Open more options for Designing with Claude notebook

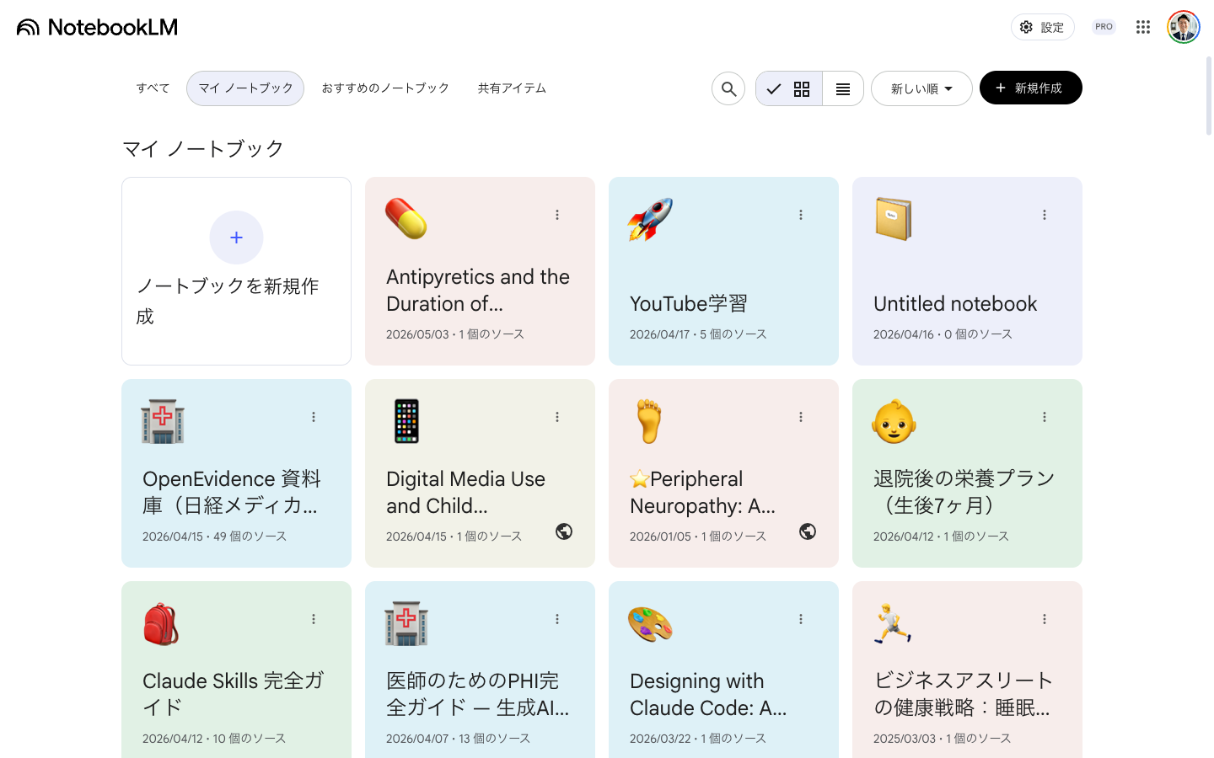801,619
